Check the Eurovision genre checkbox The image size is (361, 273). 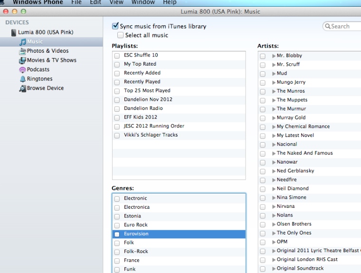coord(117,234)
